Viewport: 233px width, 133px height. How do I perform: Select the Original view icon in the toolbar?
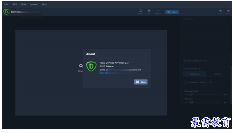[x=140, y=12]
